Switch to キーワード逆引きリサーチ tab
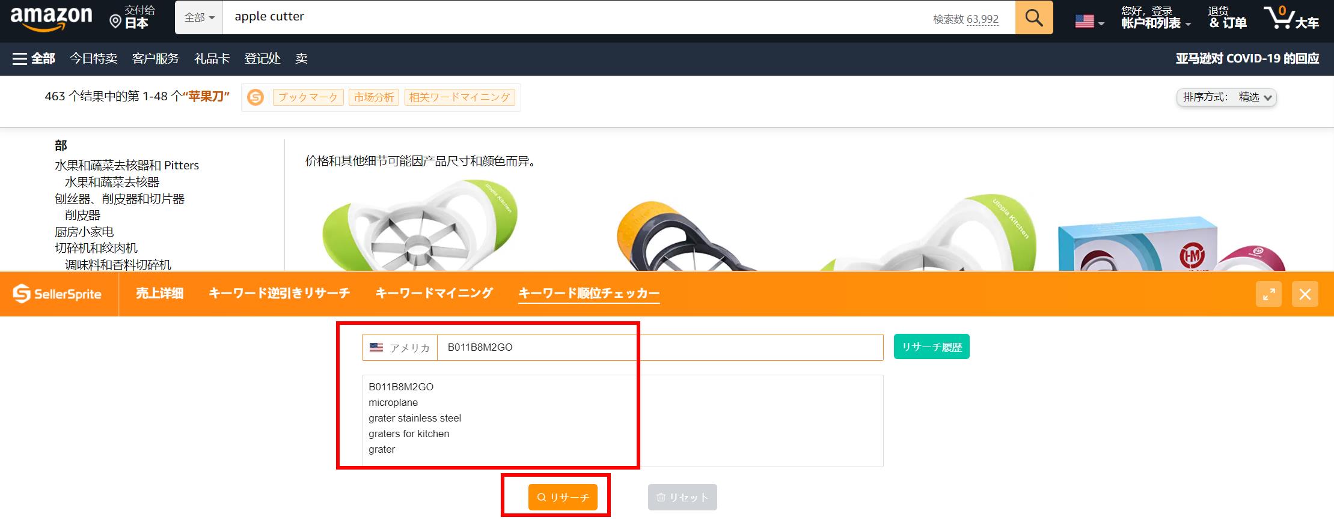This screenshot has height=526, width=1334. pyautogui.click(x=279, y=294)
